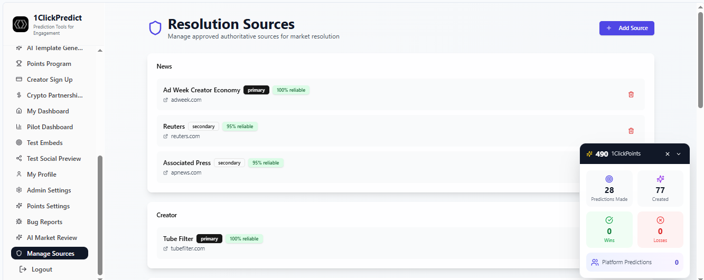This screenshot has width=704, height=280.
Task: Click the Creator Sign Up card icon
Action: point(20,80)
